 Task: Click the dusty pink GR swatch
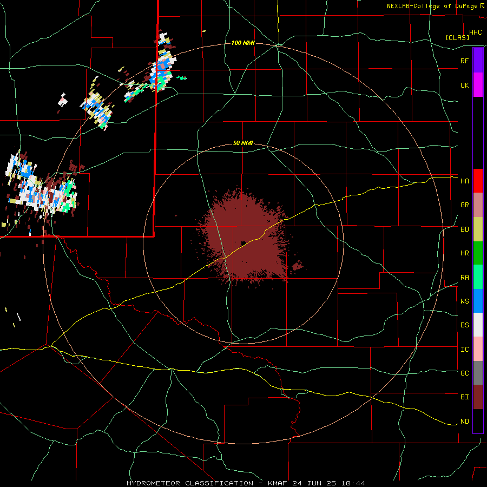(478, 205)
